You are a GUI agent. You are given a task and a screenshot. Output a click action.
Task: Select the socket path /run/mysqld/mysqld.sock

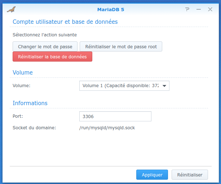pyautogui.click(x=107, y=128)
